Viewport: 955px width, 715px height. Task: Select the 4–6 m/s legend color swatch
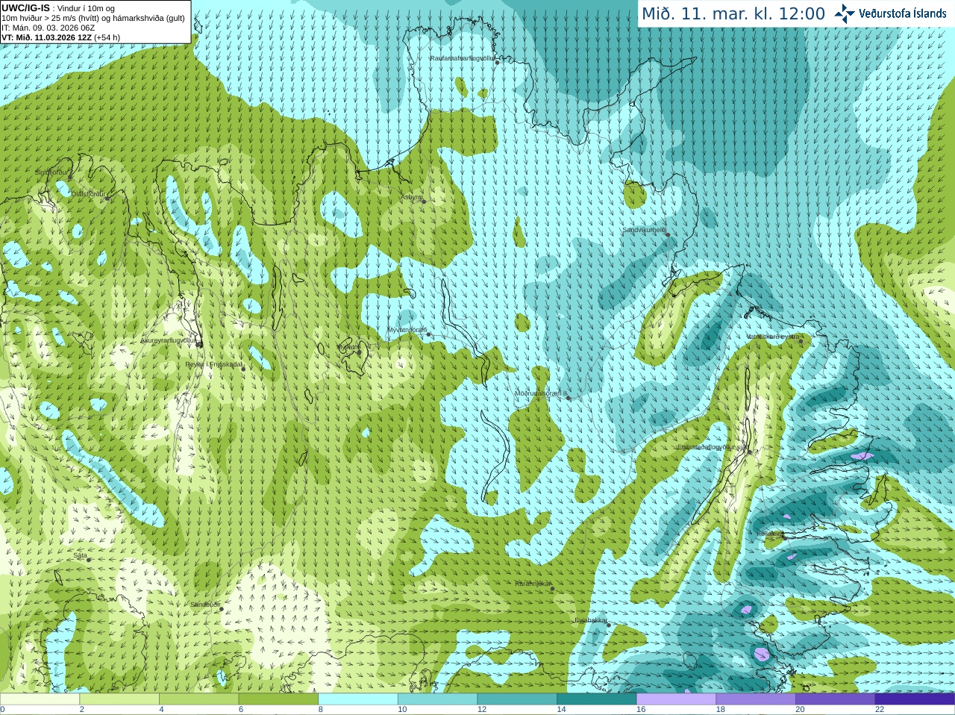(199, 699)
